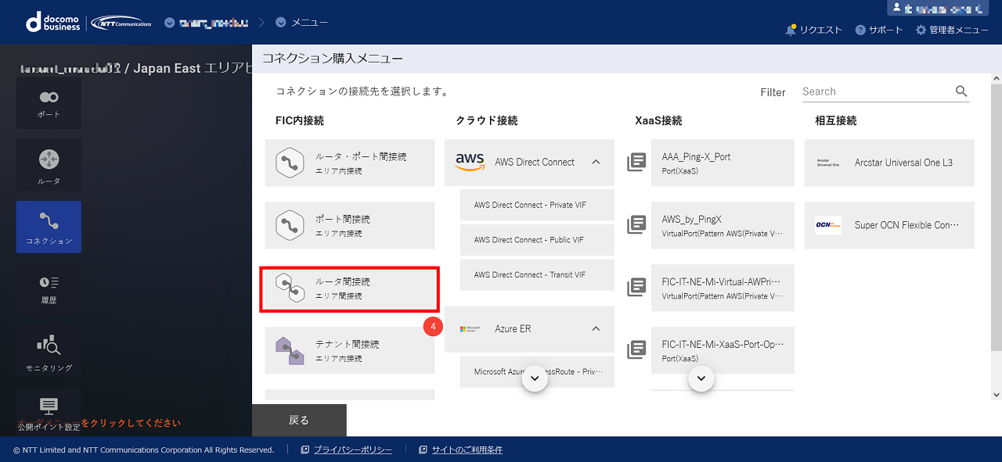Expand more クラウド接続 options with the down arrow

(535, 378)
